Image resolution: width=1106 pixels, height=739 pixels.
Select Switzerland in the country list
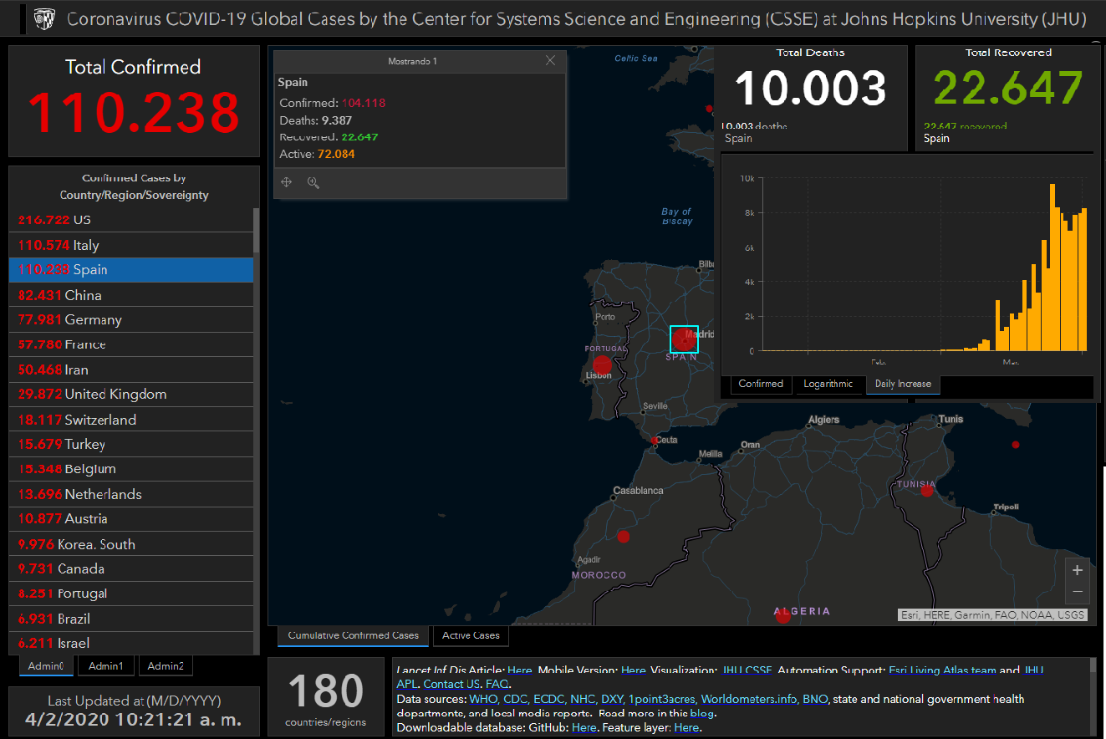(131, 419)
